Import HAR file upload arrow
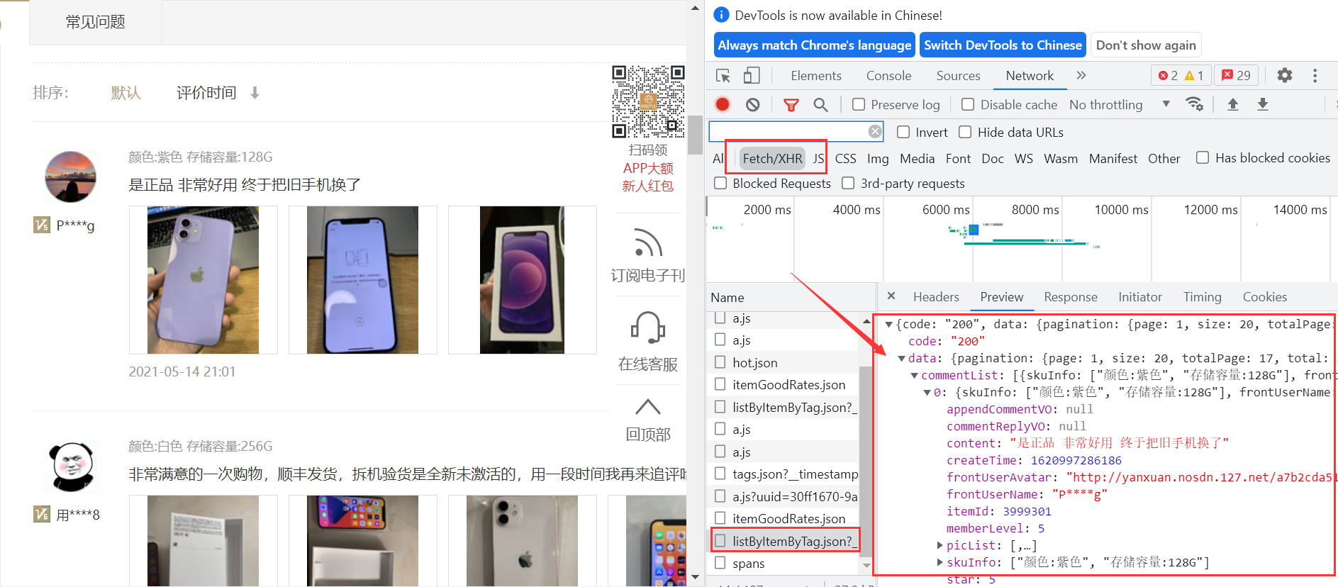The height and width of the screenshot is (587, 1338). (x=1233, y=104)
